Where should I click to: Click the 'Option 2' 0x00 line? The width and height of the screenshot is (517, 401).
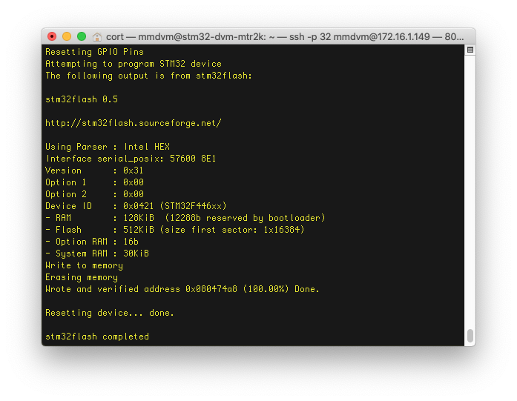[94, 194]
